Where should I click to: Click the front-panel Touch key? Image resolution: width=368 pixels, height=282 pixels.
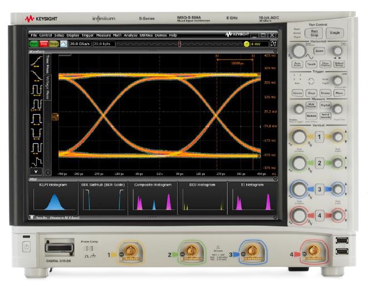[x=311, y=64]
